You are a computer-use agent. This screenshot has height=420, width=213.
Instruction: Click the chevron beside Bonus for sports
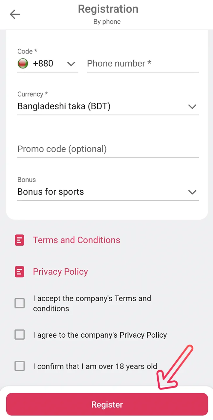192,192
